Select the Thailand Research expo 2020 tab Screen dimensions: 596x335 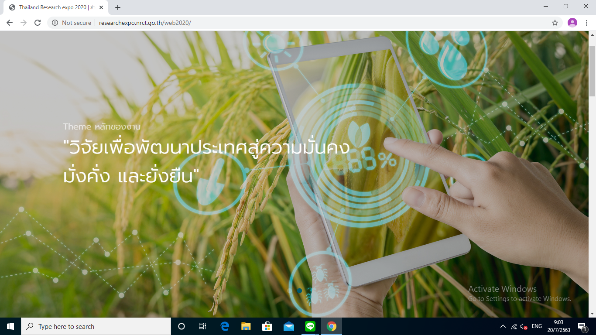[57, 7]
